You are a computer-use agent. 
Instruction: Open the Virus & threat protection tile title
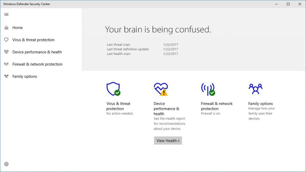(118, 106)
